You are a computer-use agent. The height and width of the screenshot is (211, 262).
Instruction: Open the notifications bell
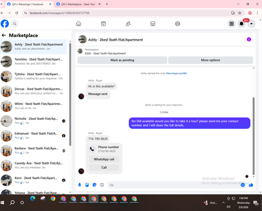(242, 24)
